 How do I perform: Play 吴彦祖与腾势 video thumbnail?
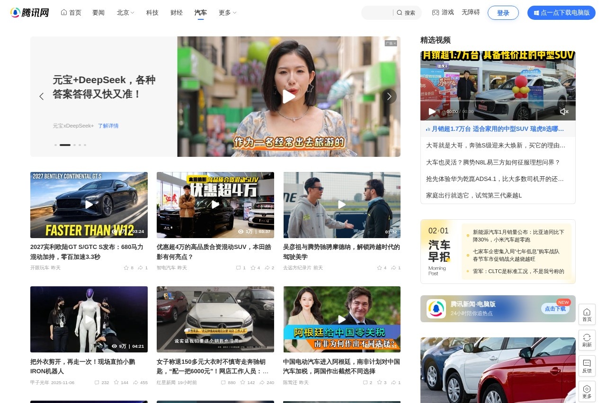pos(342,205)
